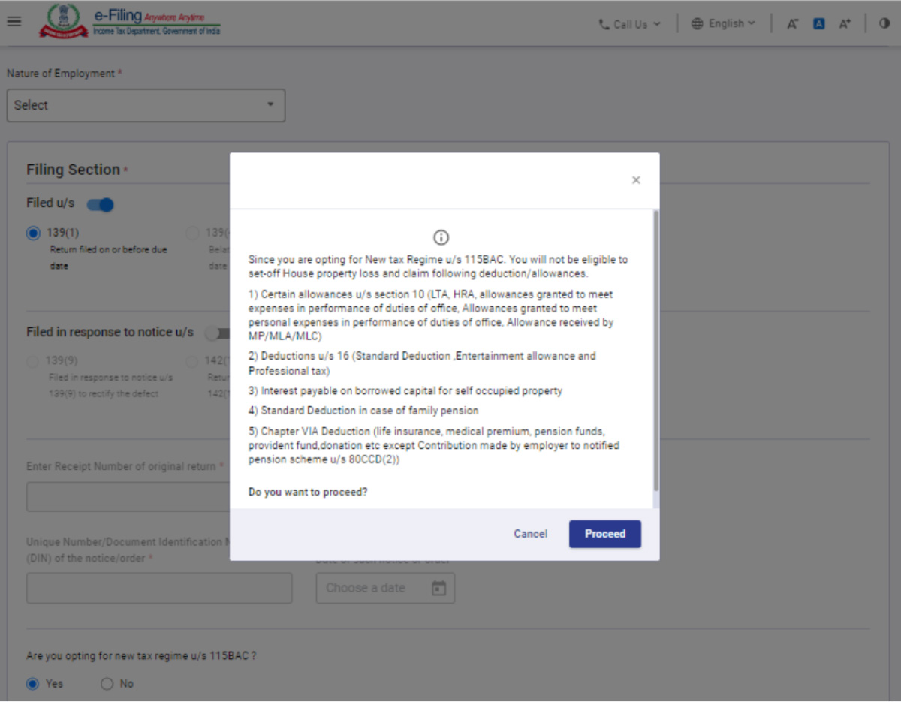
Task: Turn off the Filed u/s toggle
Action: [x=100, y=204]
